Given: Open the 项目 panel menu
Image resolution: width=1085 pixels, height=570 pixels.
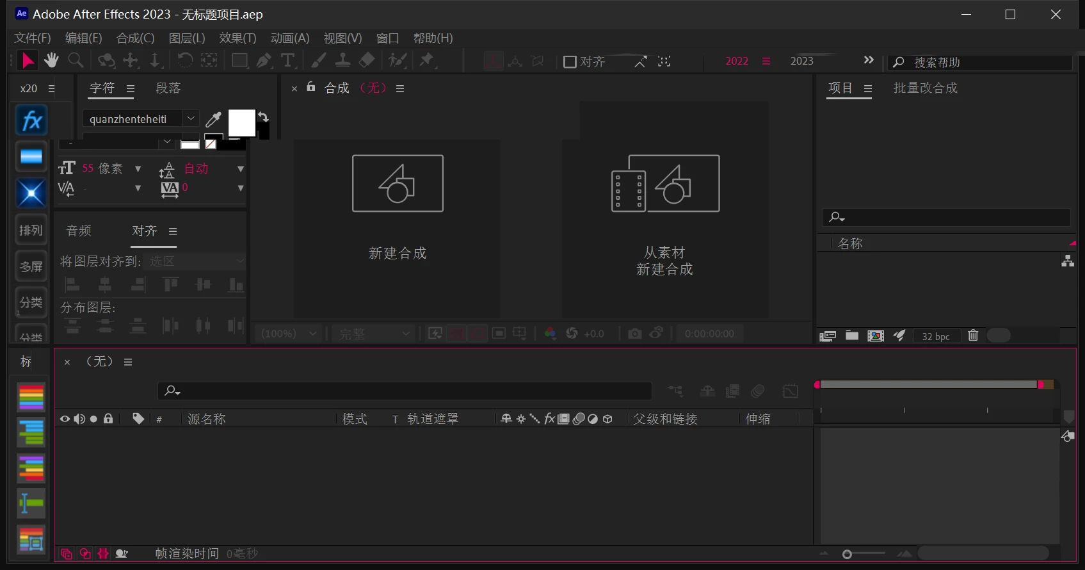Looking at the screenshot, I should pyautogui.click(x=868, y=88).
